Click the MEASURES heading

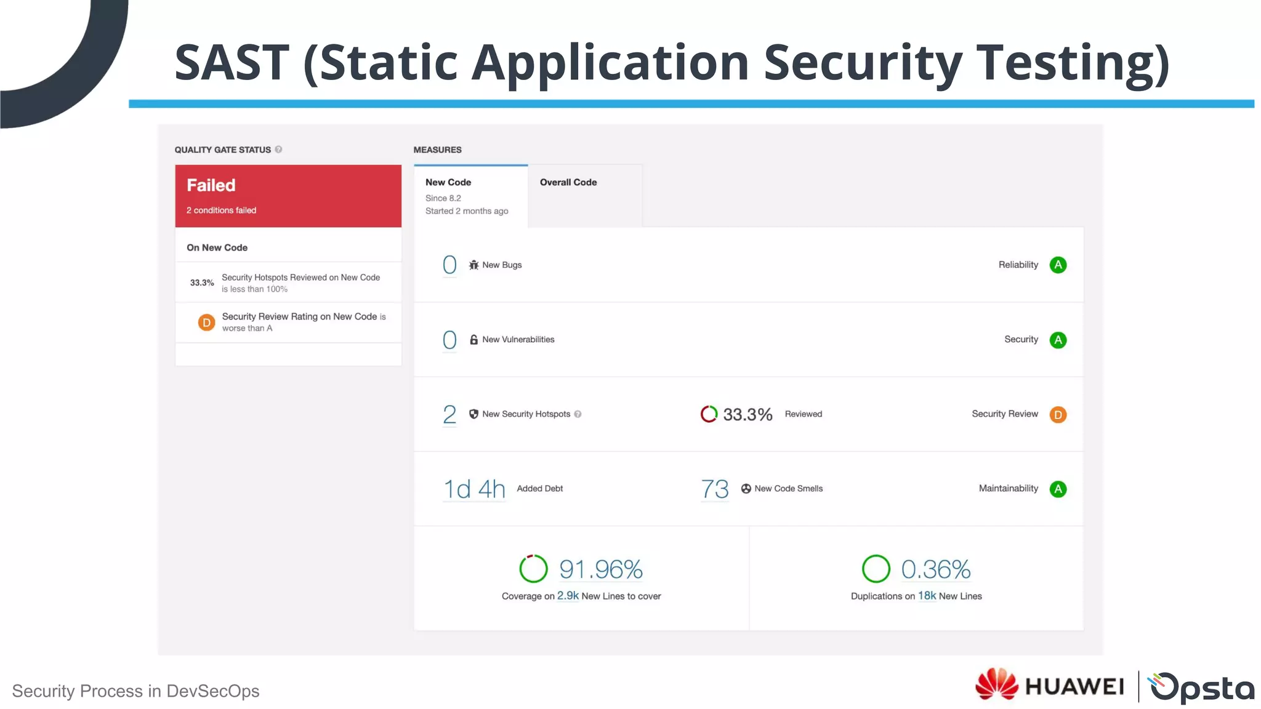pyautogui.click(x=437, y=150)
